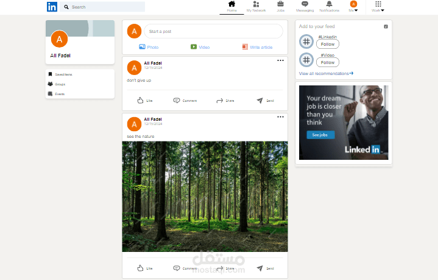Click the LinkedIn logo icon

click(x=52, y=7)
